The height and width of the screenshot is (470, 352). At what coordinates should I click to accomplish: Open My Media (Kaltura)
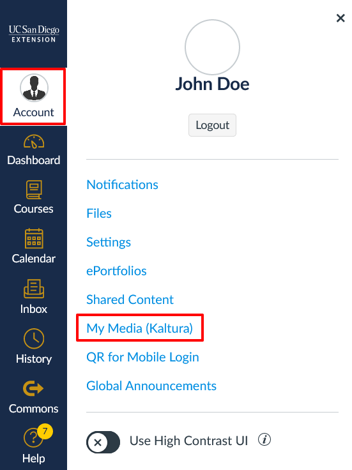tap(140, 328)
